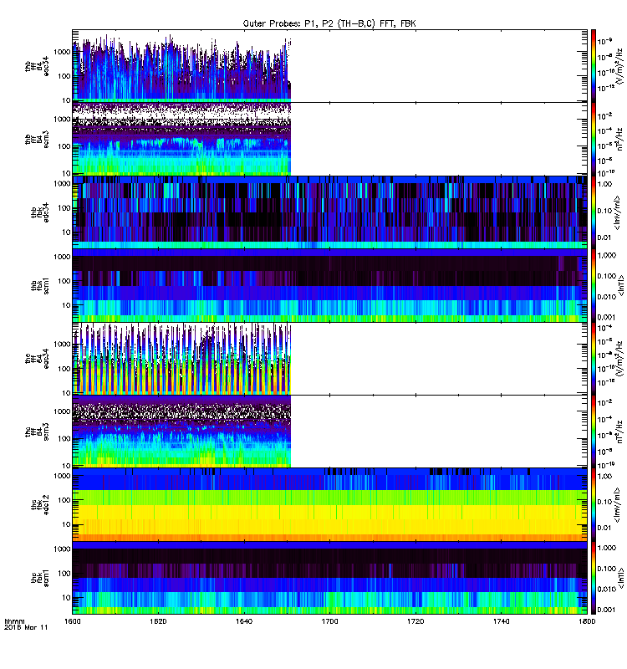Viewport: 627px width, 669px height.
Task: Click the <|nT|> unit label of the thb scm1 color bar
Action: click(x=621, y=285)
